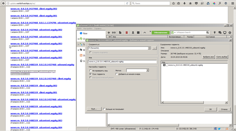
Task: Open the browser downloads arrow icon
Action: click(184, 3)
